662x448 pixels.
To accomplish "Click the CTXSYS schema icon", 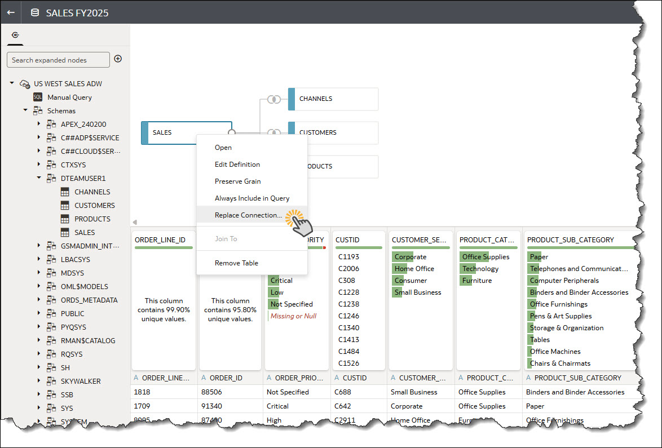I will (x=51, y=165).
